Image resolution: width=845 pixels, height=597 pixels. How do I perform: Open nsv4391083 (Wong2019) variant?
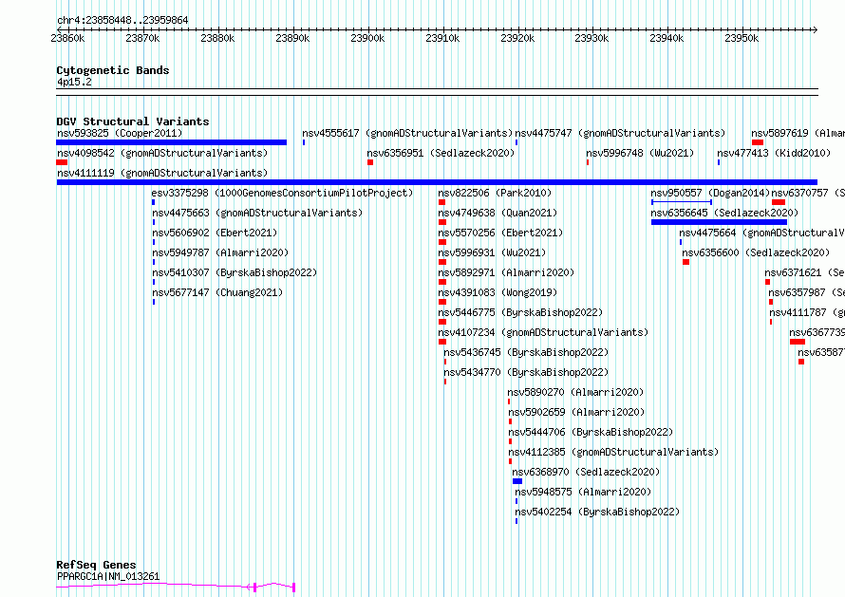[498, 292]
